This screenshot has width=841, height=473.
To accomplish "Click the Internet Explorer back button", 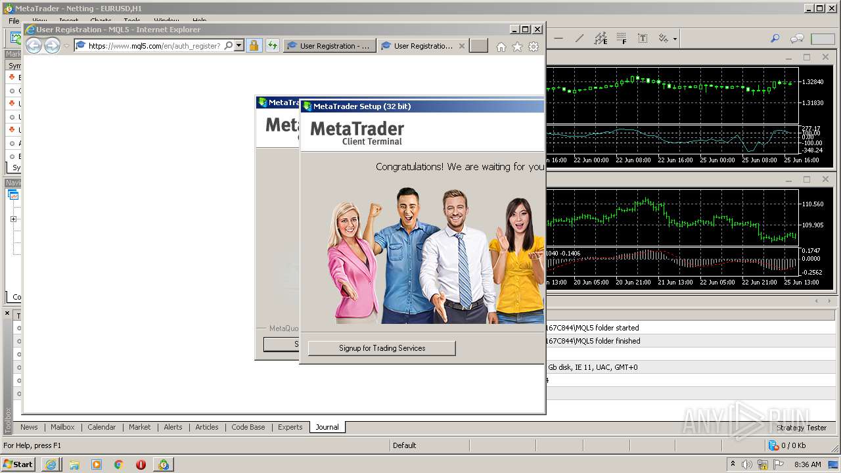I will (x=34, y=45).
